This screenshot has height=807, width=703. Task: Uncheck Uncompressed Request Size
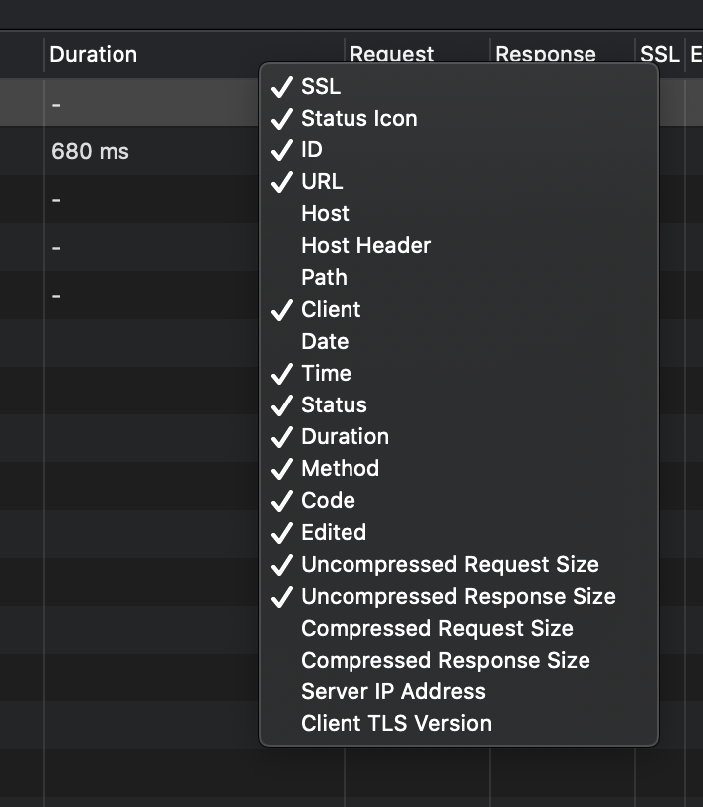[x=459, y=565]
